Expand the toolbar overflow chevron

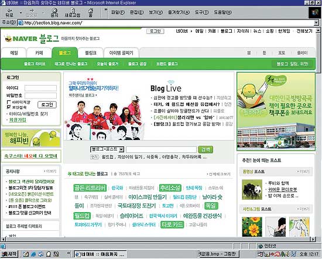[x=106, y=9]
